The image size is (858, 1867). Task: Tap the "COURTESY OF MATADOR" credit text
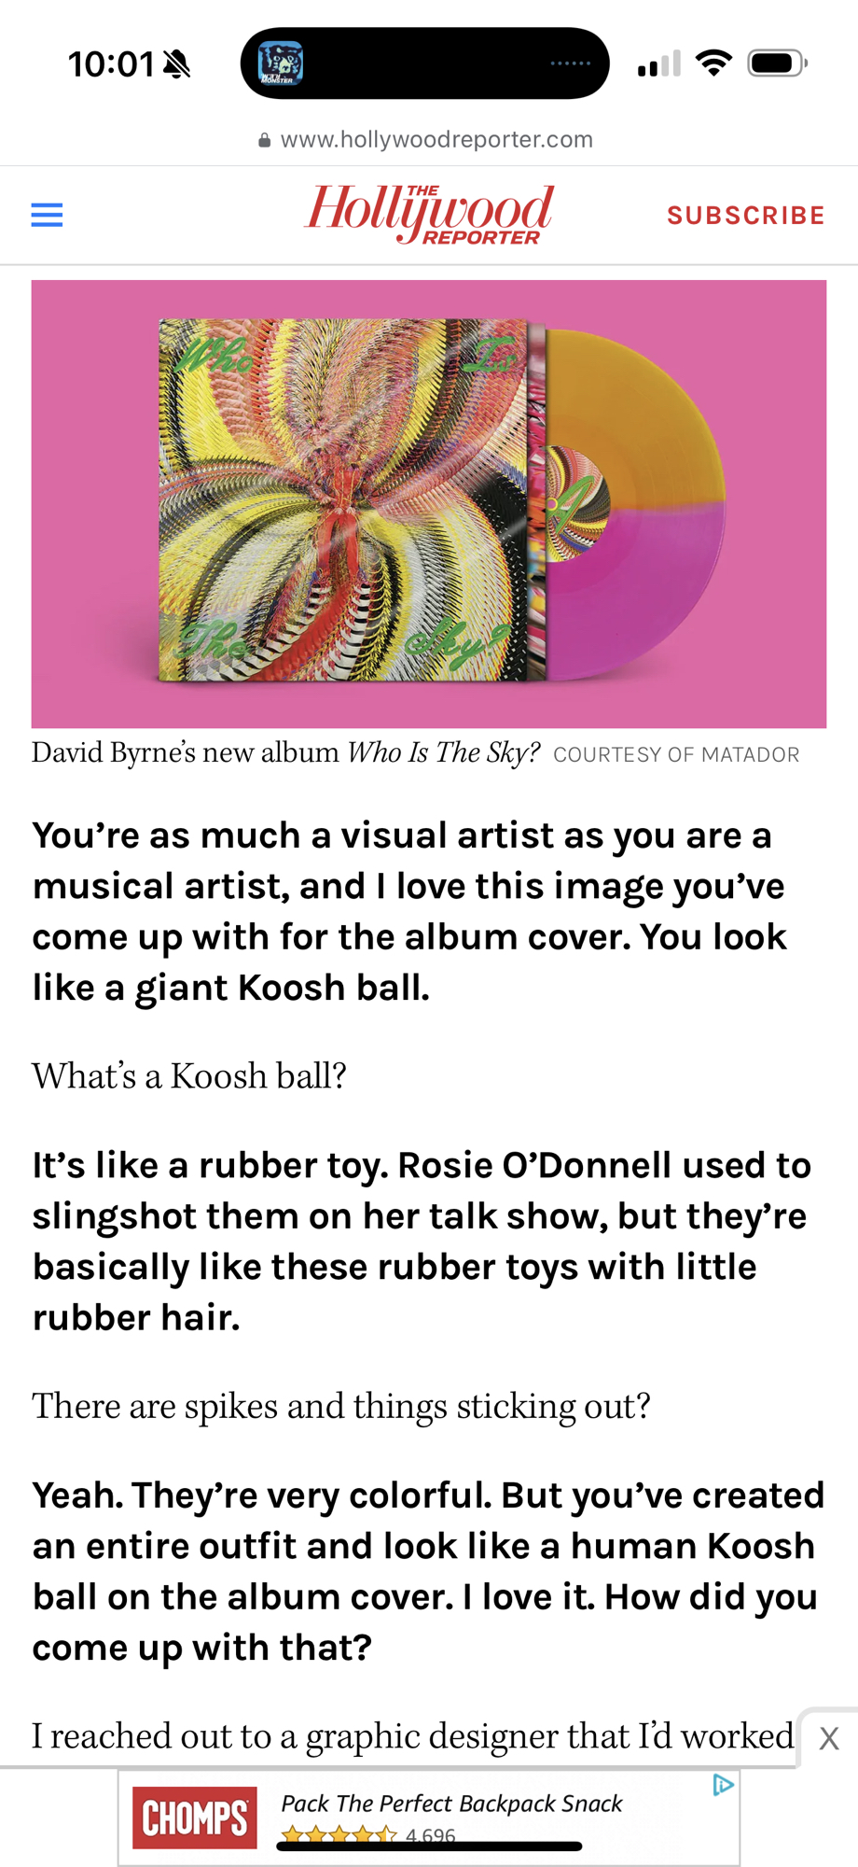coord(676,754)
